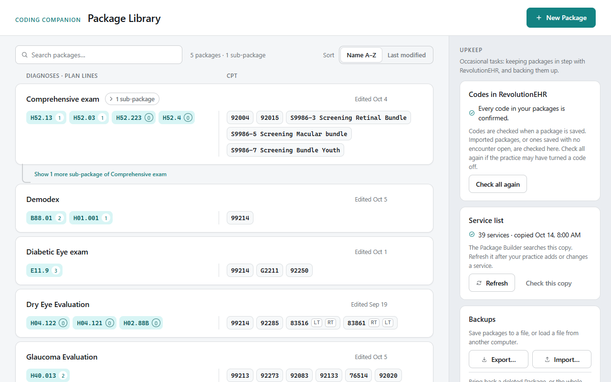
Task: Click the Check all again button
Action: tap(498, 184)
